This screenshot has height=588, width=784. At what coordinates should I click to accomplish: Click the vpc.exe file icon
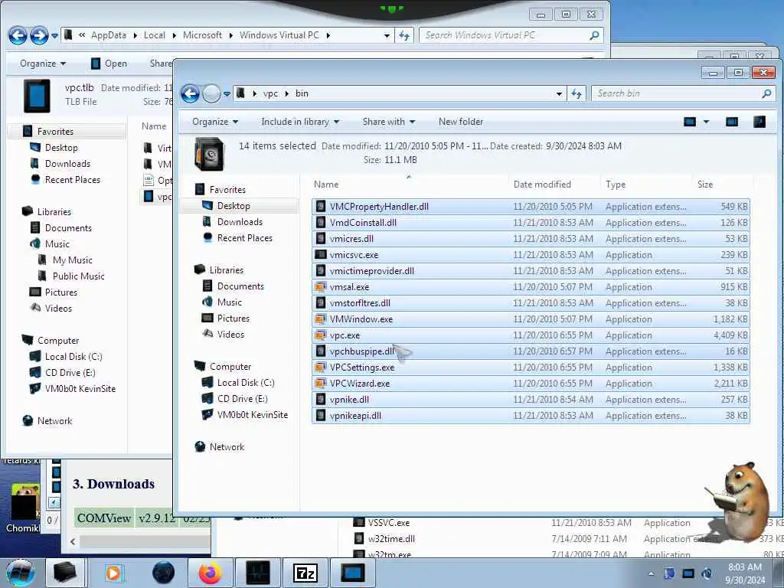(321, 335)
